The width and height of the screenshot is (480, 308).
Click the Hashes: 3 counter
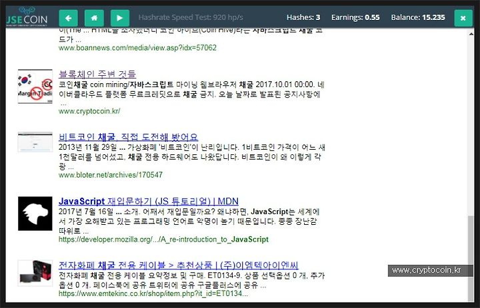click(x=303, y=17)
